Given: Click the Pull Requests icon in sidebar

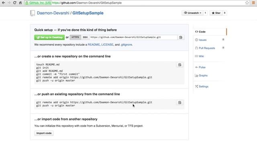Looking at the screenshot, I should 196,48.
